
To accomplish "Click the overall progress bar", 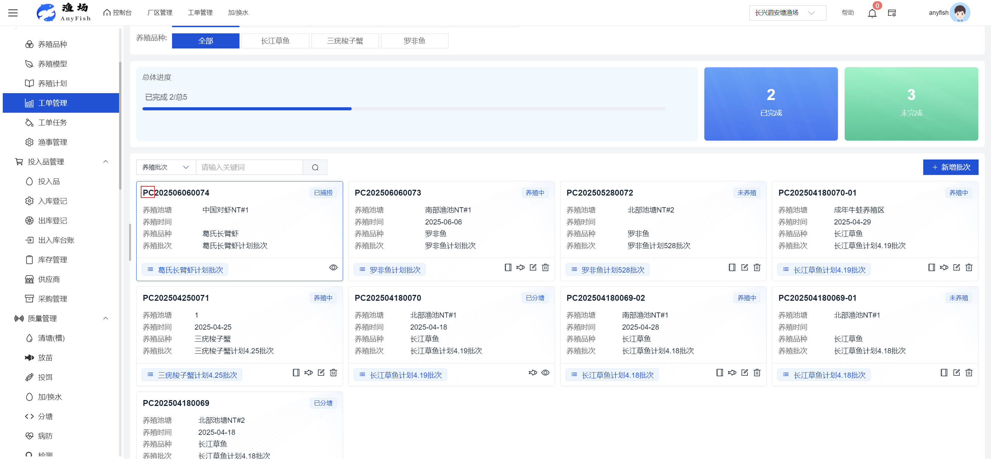I will (404, 109).
